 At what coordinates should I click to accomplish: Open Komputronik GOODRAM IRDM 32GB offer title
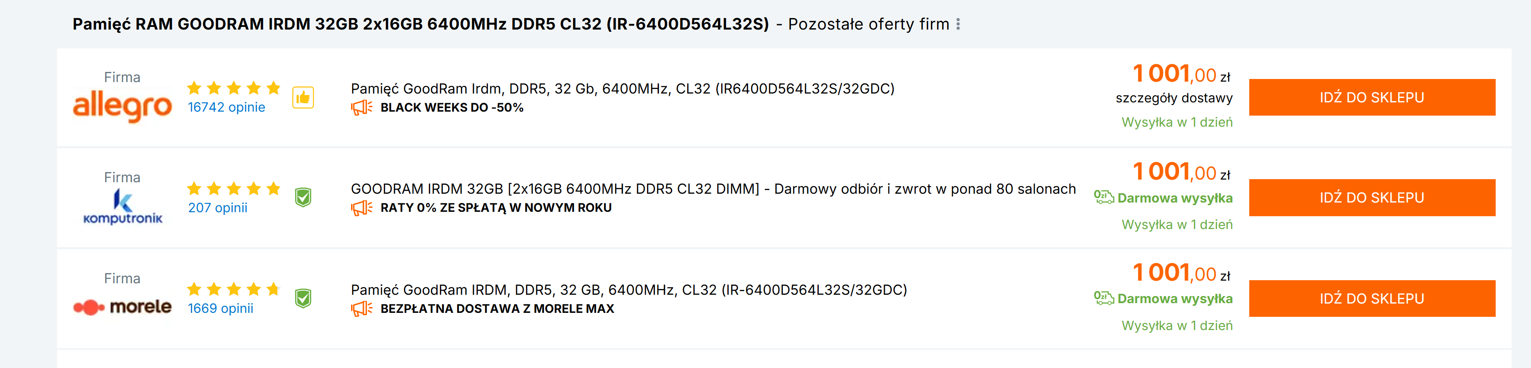[x=713, y=189]
